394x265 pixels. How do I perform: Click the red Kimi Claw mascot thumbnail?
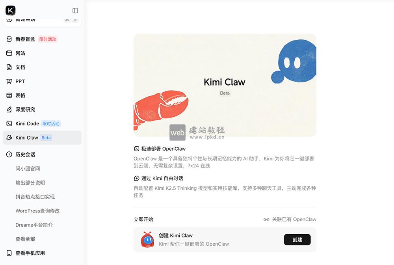click(x=146, y=239)
